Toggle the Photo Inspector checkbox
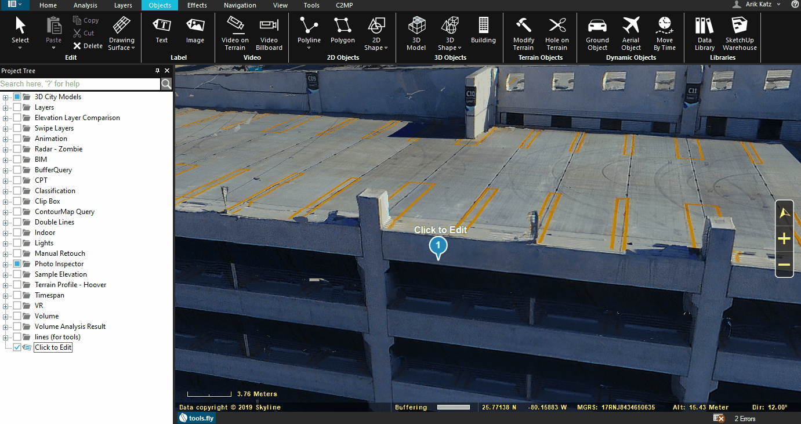Screen dimensions: 801x424 (17, 264)
